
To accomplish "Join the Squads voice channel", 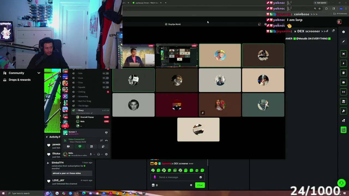I will (91, 87).
